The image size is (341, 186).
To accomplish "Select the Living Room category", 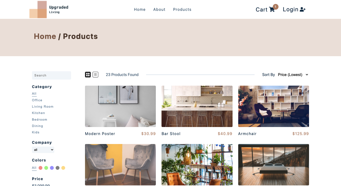I will tap(43, 107).
